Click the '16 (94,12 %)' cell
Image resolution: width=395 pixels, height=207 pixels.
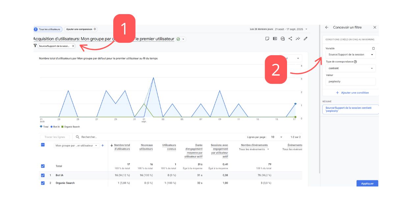click(122, 175)
